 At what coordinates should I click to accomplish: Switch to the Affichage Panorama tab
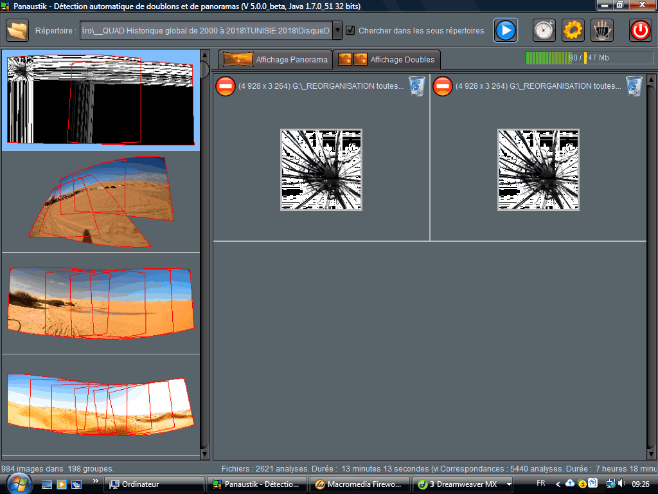pos(276,59)
